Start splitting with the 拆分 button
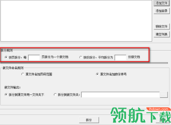171x125 pixels. pyautogui.click(x=89, y=120)
